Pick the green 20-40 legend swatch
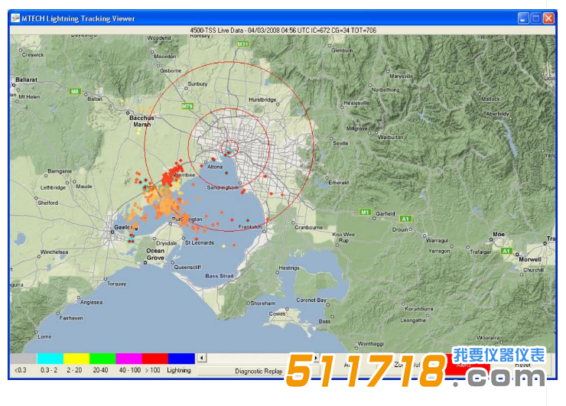This screenshot has width=566, height=406. point(102,358)
